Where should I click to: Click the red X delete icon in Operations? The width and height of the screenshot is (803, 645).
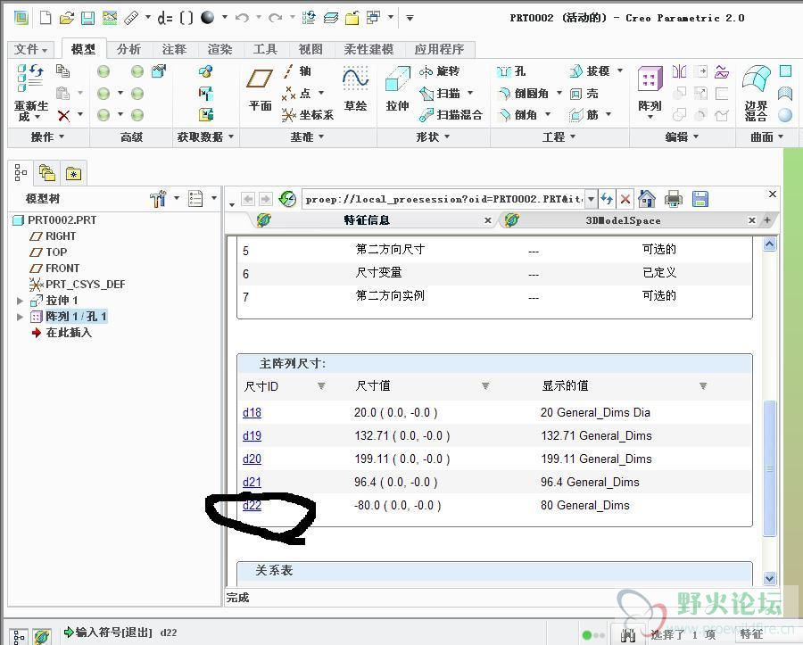(x=63, y=116)
